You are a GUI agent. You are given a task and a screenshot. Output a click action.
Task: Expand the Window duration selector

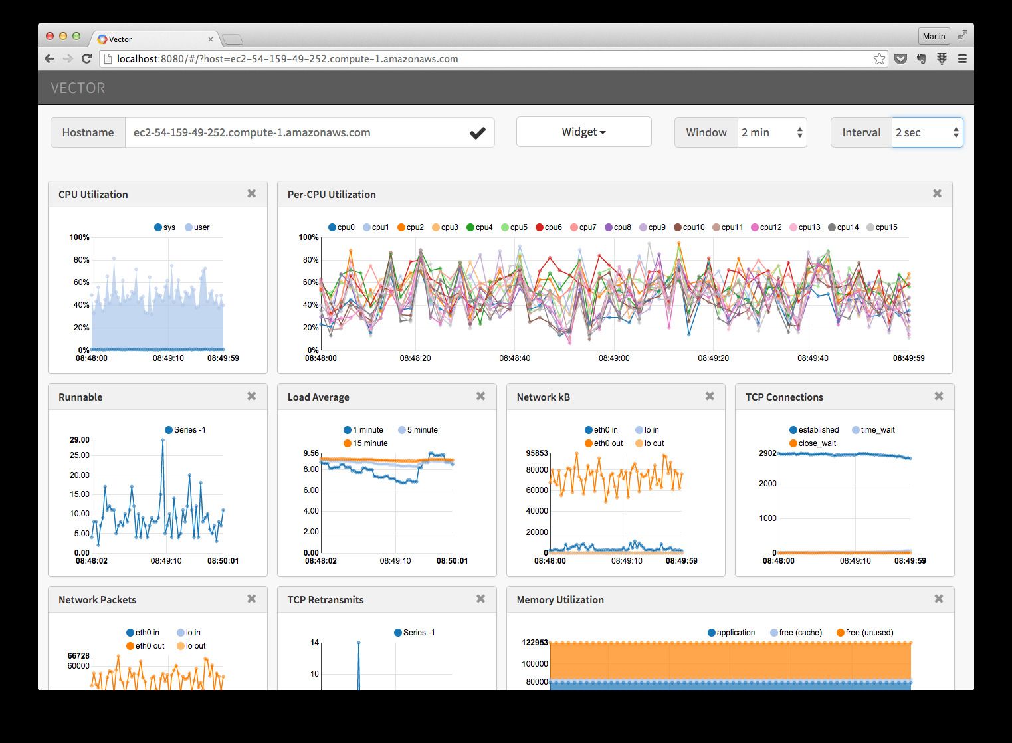(x=771, y=133)
